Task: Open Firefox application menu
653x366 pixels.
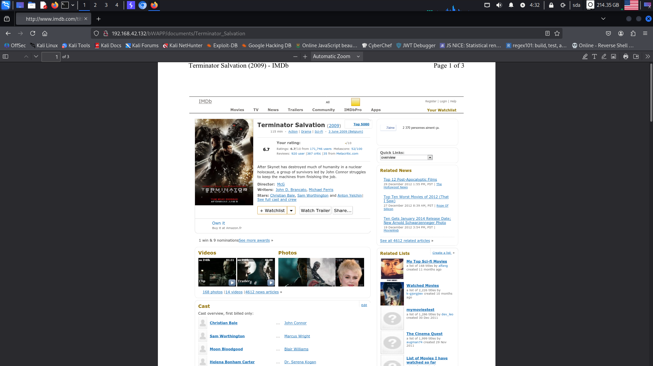Action: tap(645, 33)
